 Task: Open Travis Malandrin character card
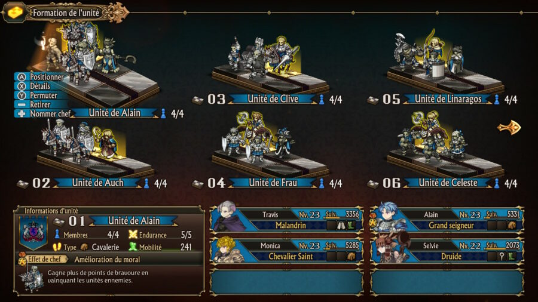coord(286,220)
